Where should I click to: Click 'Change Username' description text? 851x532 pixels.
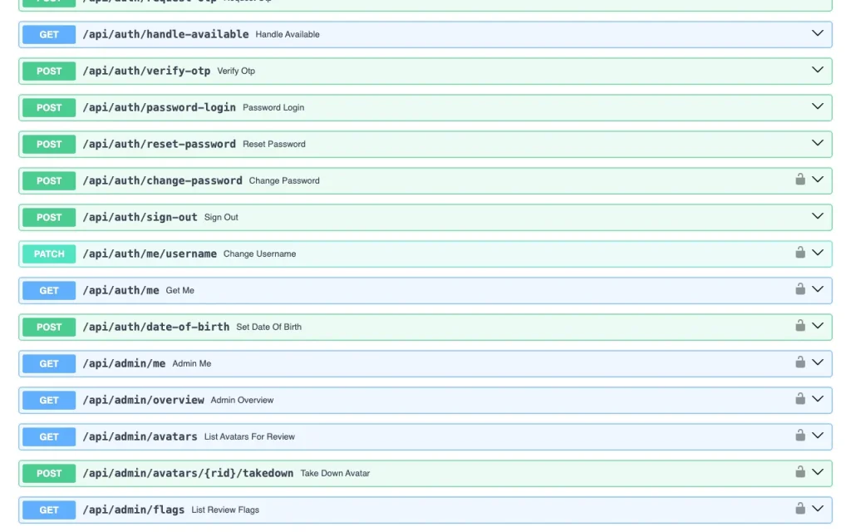coord(260,254)
